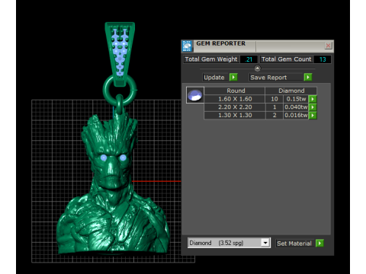Image resolution: width=366 pixels, height=274 pixels.
Task: Click the Save Report label
Action: coord(268,78)
